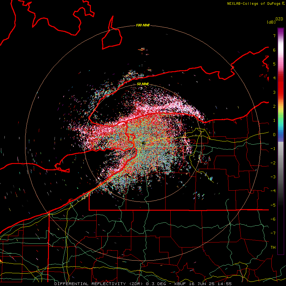The height and width of the screenshot is (286, 286).
Task: Click the 50 NMI range ring label
Action: (x=143, y=84)
